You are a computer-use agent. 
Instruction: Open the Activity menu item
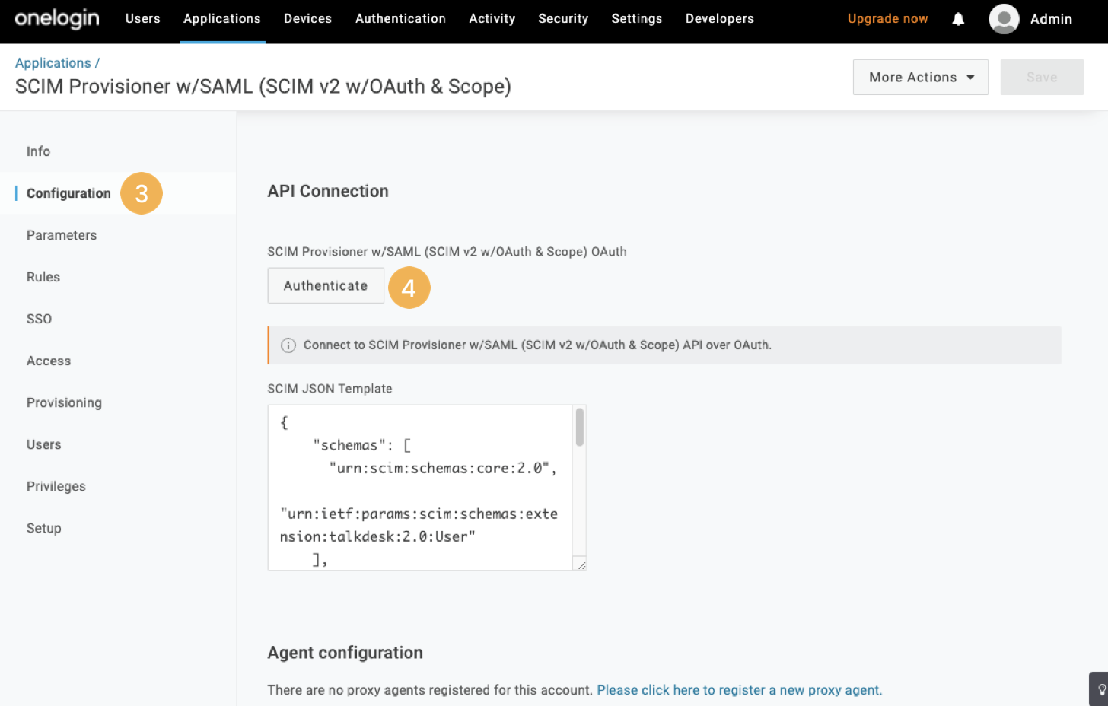click(492, 18)
